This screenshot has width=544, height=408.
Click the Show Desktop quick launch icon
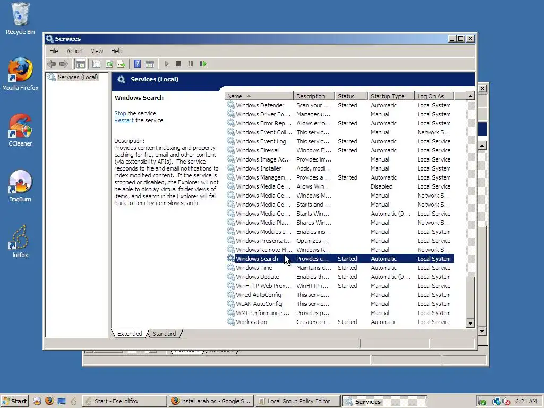(x=62, y=401)
